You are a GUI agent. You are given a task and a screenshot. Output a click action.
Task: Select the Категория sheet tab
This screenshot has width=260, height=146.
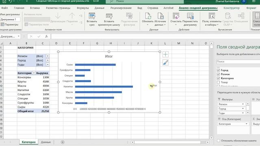point(28,142)
